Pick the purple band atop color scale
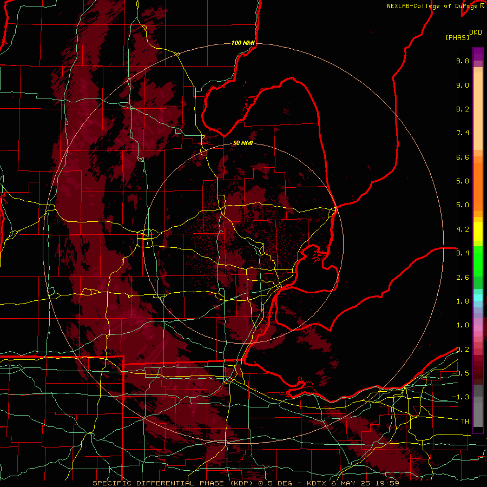The image size is (487, 487). pyautogui.click(x=478, y=54)
